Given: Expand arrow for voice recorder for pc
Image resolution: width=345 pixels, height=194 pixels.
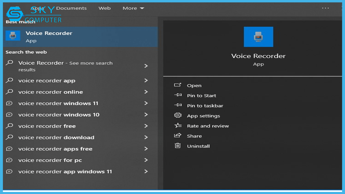Looking at the screenshot, I should pyautogui.click(x=146, y=160).
